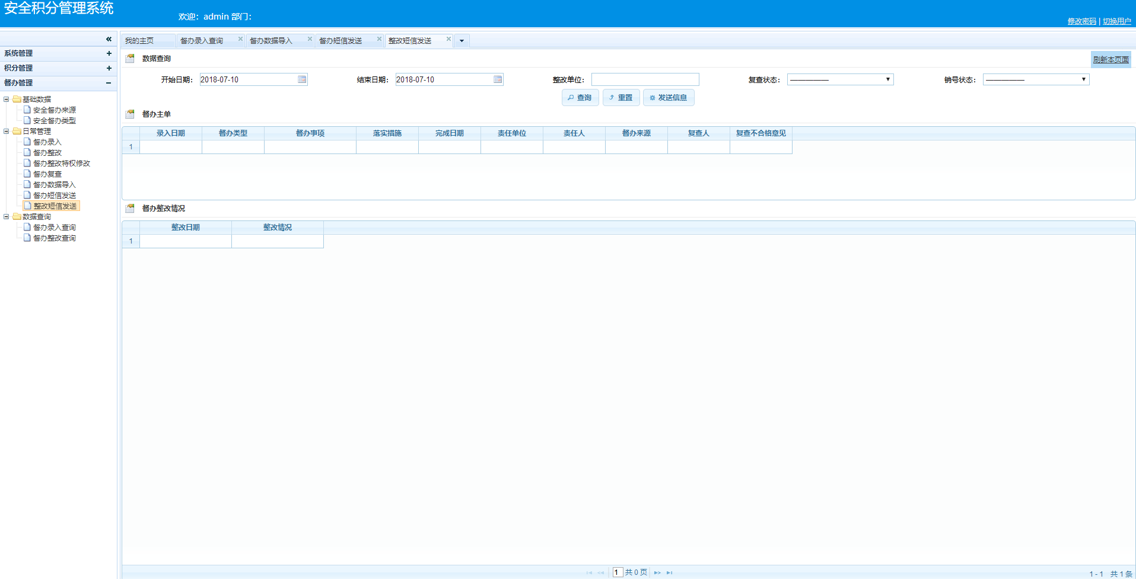1136x579 pixels.
Task: Click the 修改密码 link
Action: [x=1081, y=21]
